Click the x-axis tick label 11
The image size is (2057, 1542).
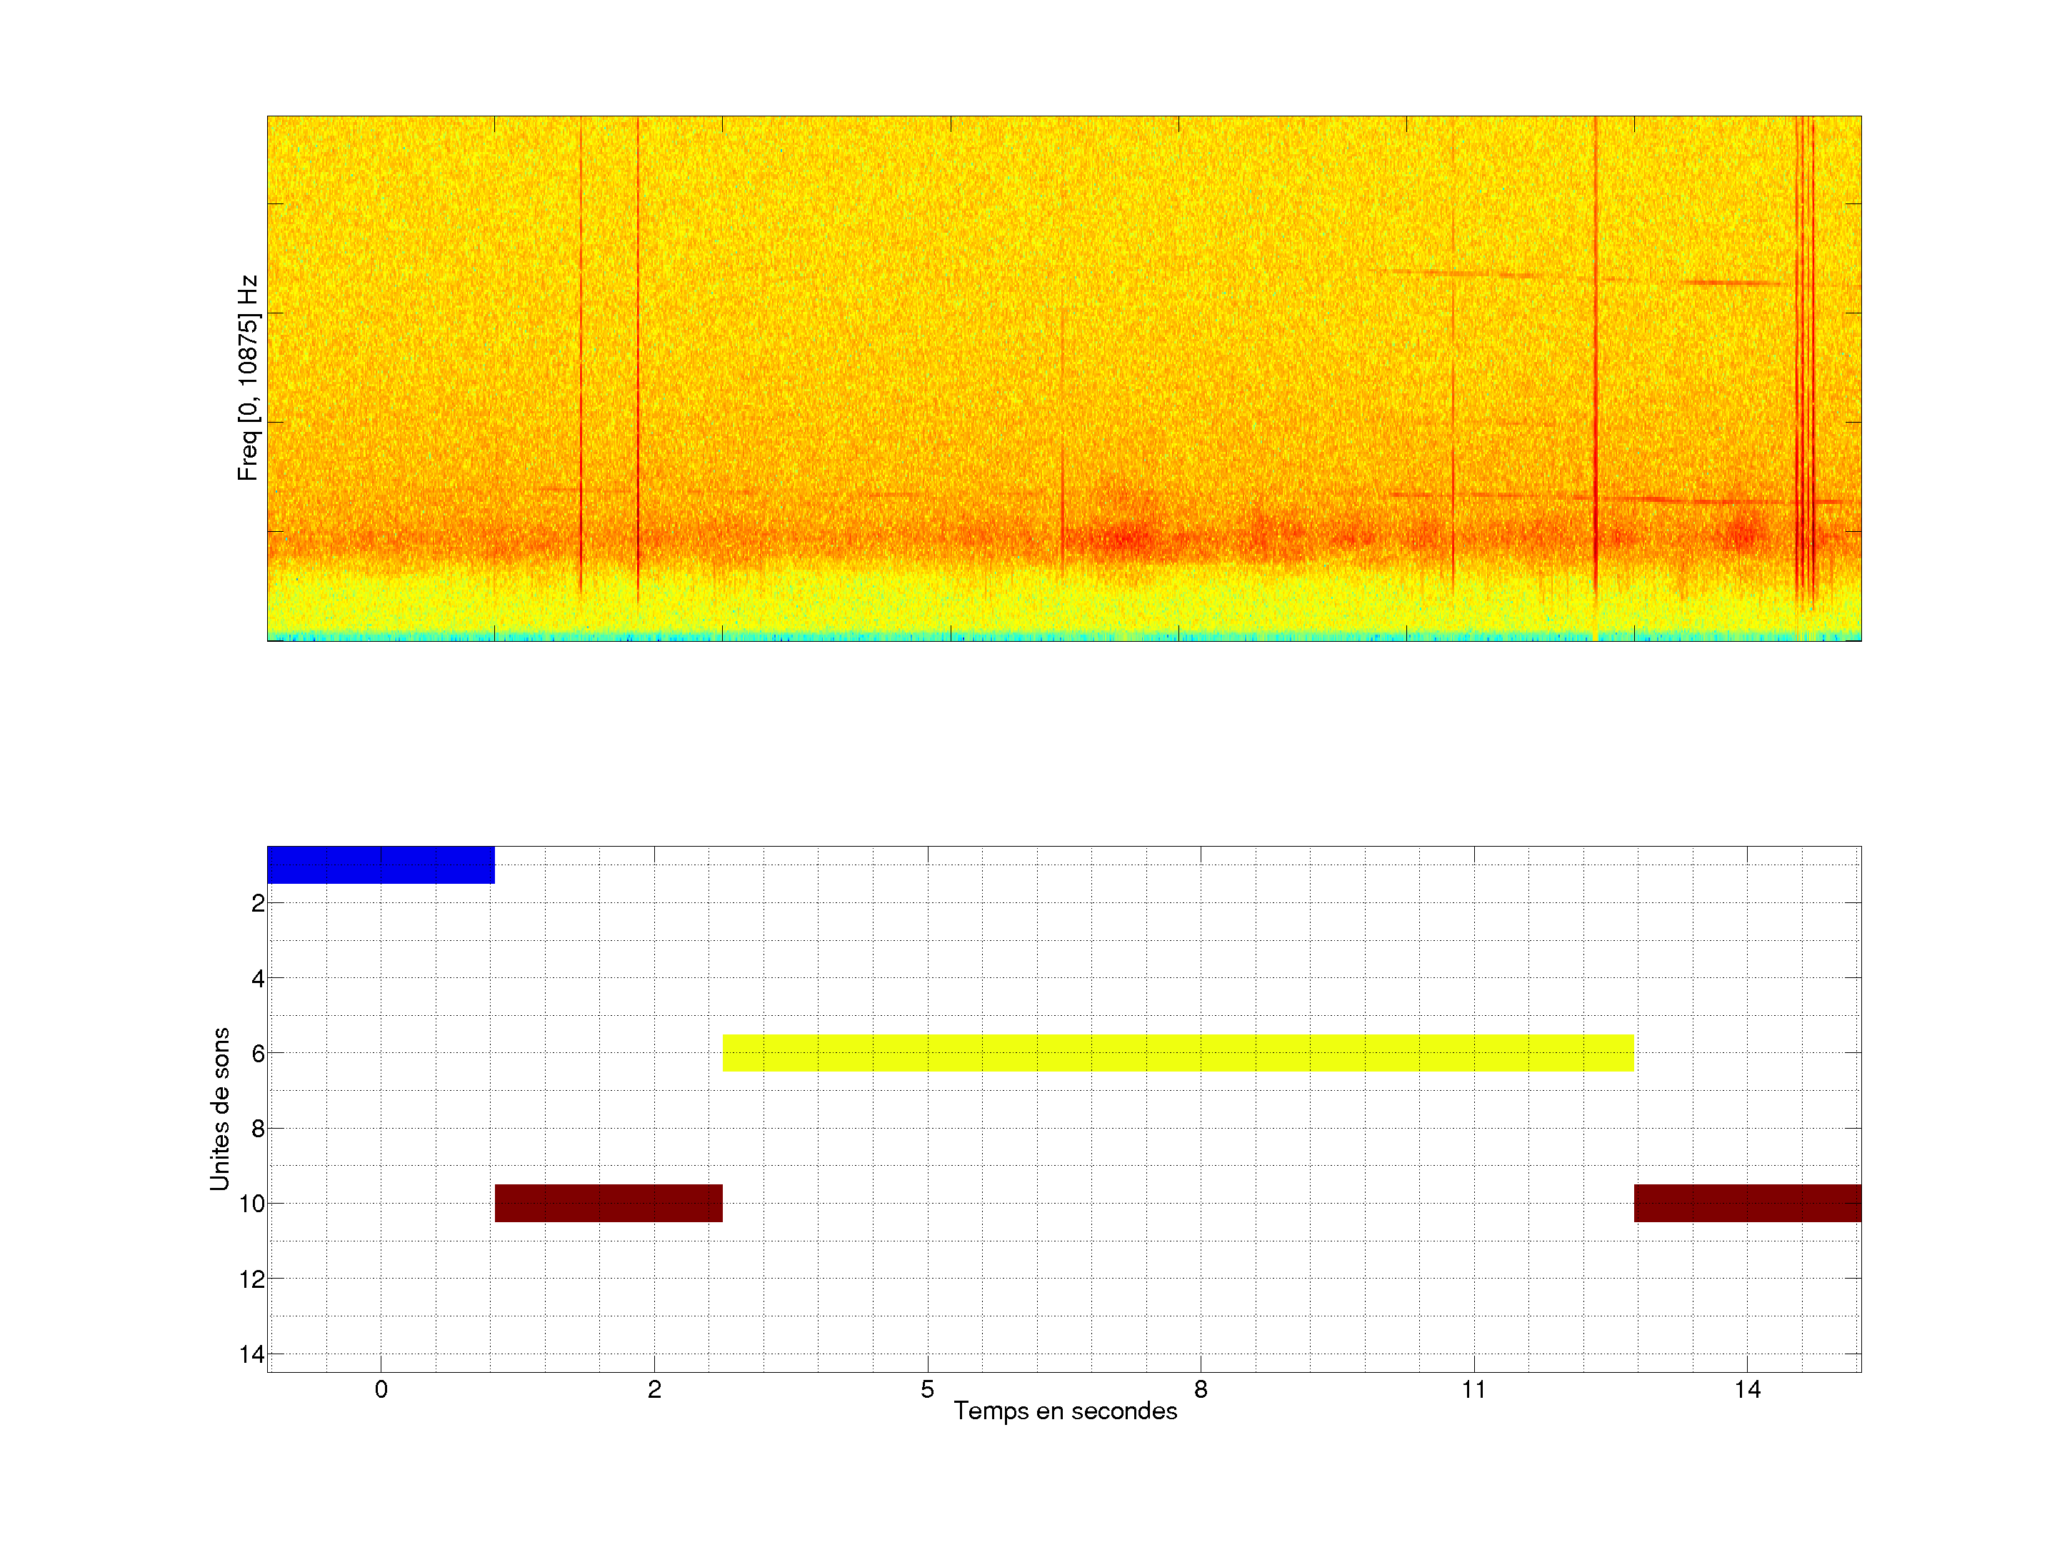click(x=1474, y=1389)
